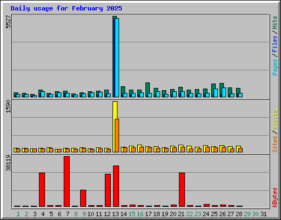Select the red KBytes bar for day 13
The height and width of the screenshot is (220, 281).
(116, 186)
